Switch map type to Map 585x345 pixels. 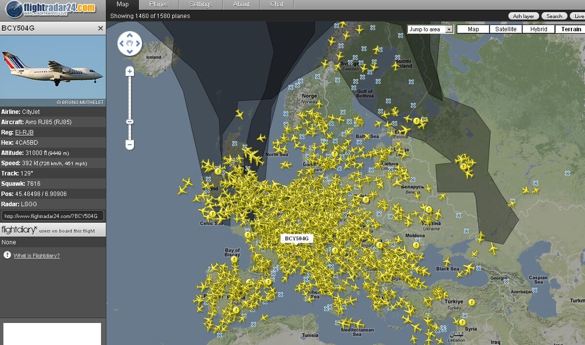click(x=473, y=29)
